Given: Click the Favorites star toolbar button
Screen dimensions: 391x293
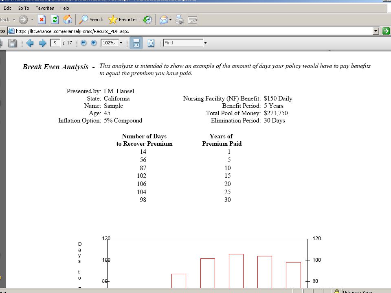Looking at the screenshot, I should [123, 20].
